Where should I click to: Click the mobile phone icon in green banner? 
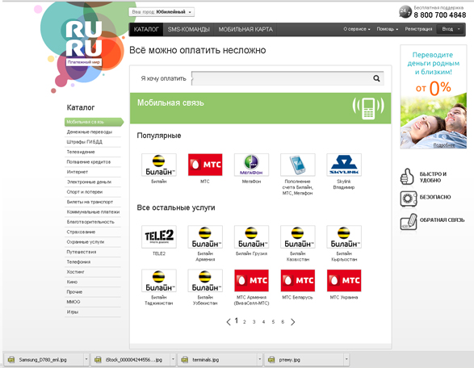click(368, 108)
